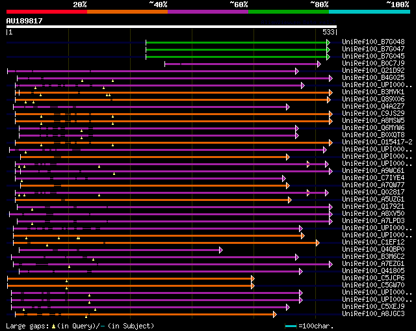
Task: Click the query start position marker 1
Action: pyautogui.click(x=9, y=32)
